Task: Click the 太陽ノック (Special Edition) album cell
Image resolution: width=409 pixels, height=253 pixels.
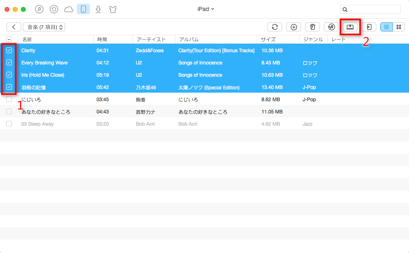Action: 209,87
